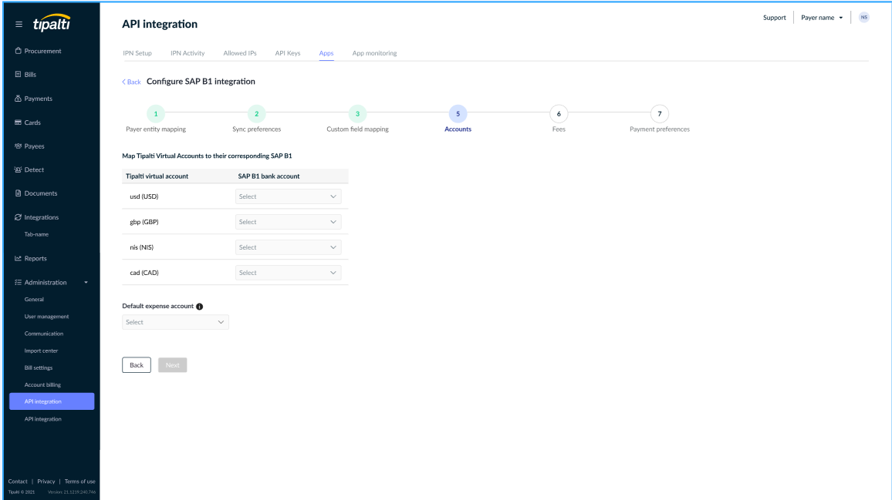This screenshot has height=500, width=892.
Task: Click the Next button
Action: (172, 365)
